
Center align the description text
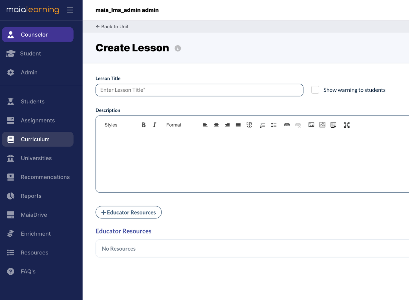point(216,125)
